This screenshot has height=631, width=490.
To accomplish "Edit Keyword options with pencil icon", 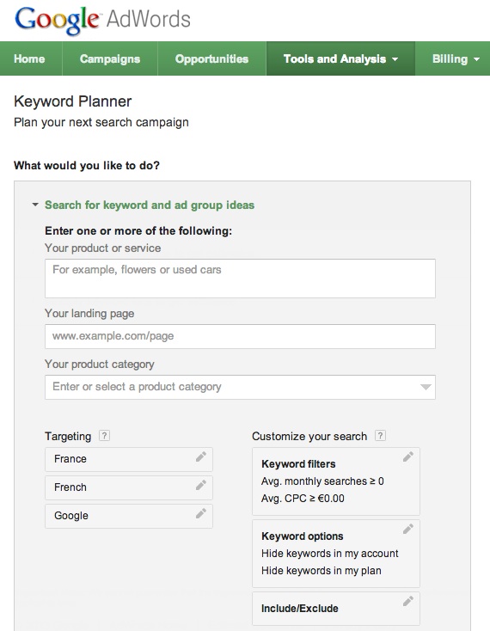I will click(x=408, y=529).
